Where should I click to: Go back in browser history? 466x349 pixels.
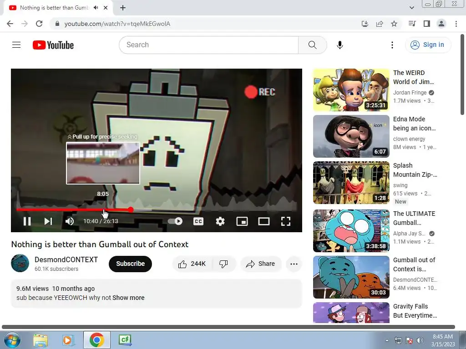[x=10, y=24]
